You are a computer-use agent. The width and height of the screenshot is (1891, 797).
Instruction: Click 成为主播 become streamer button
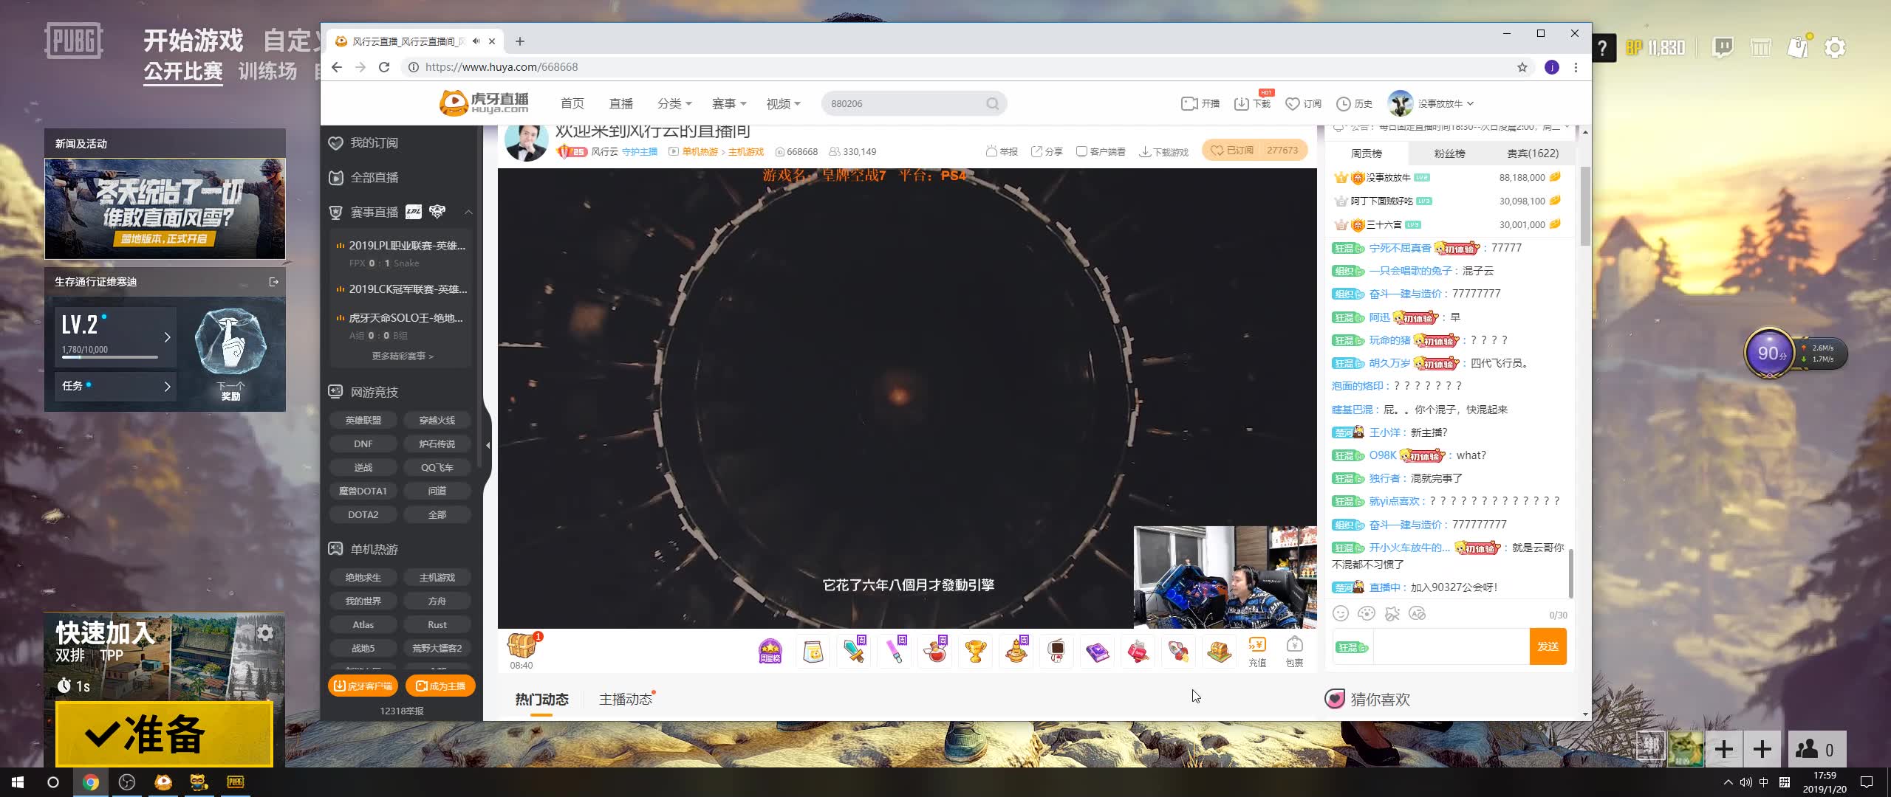coord(440,686)
